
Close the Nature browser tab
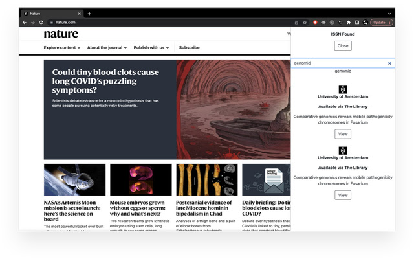[79, 14]
